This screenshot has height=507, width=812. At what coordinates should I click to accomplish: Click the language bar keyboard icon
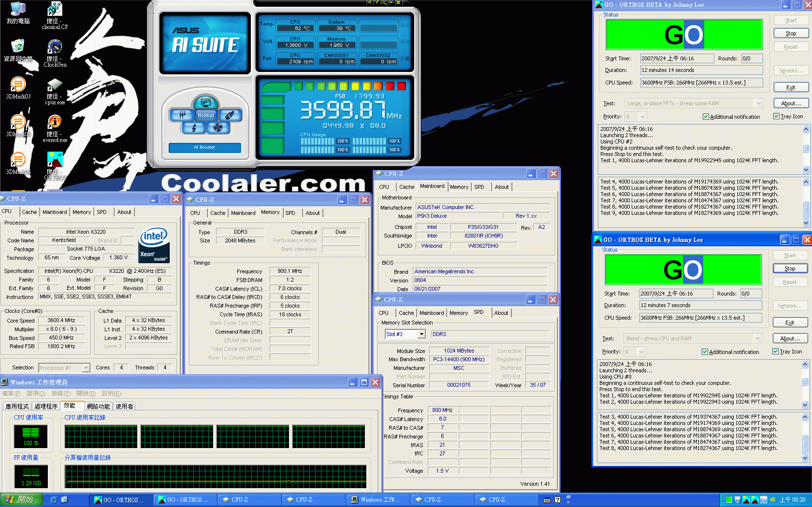(547, 500)
